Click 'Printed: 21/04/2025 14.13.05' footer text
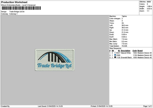Image resolution: width=153 pixels, height=108 pixels. tap(101, 106)
